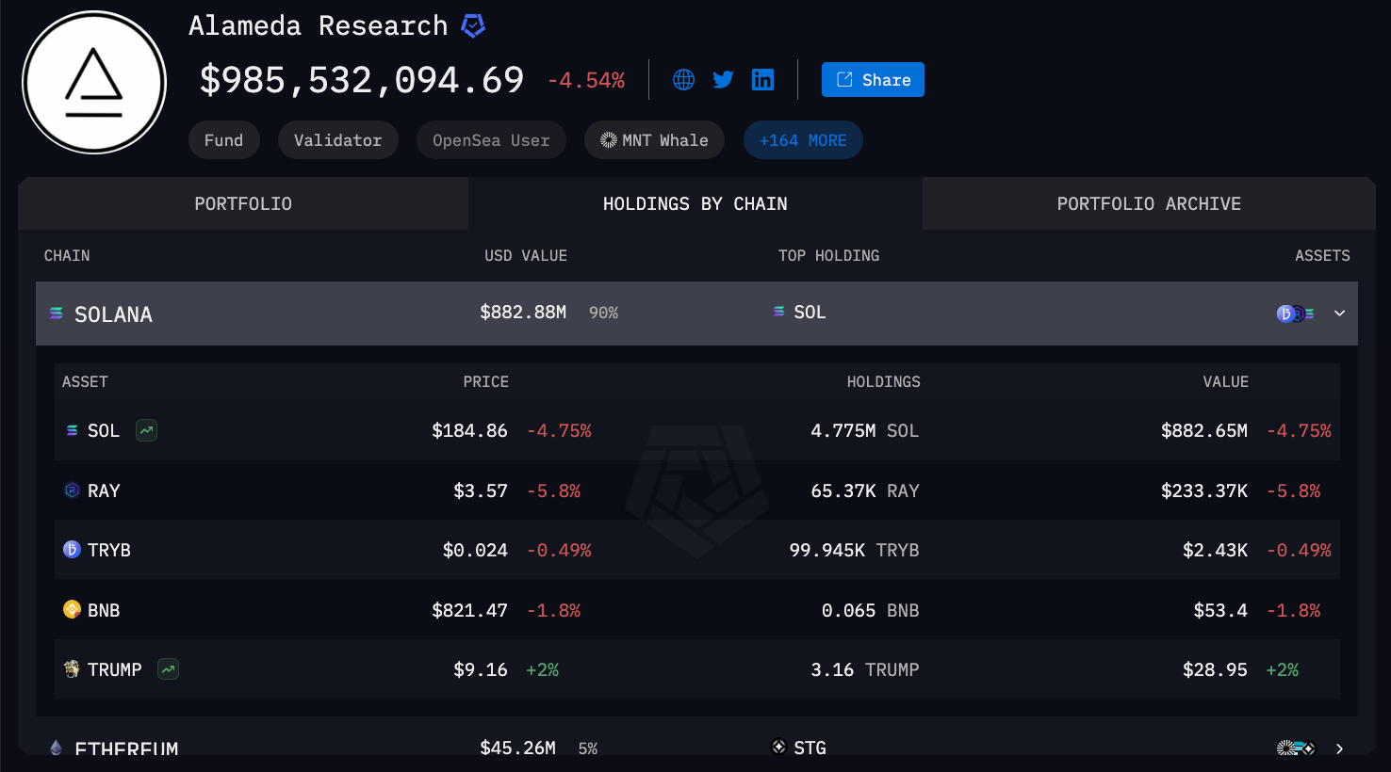Collapse the Solana chain row chevron
The width and height of the screenshot is (1391, 772).
point(1339,314)
